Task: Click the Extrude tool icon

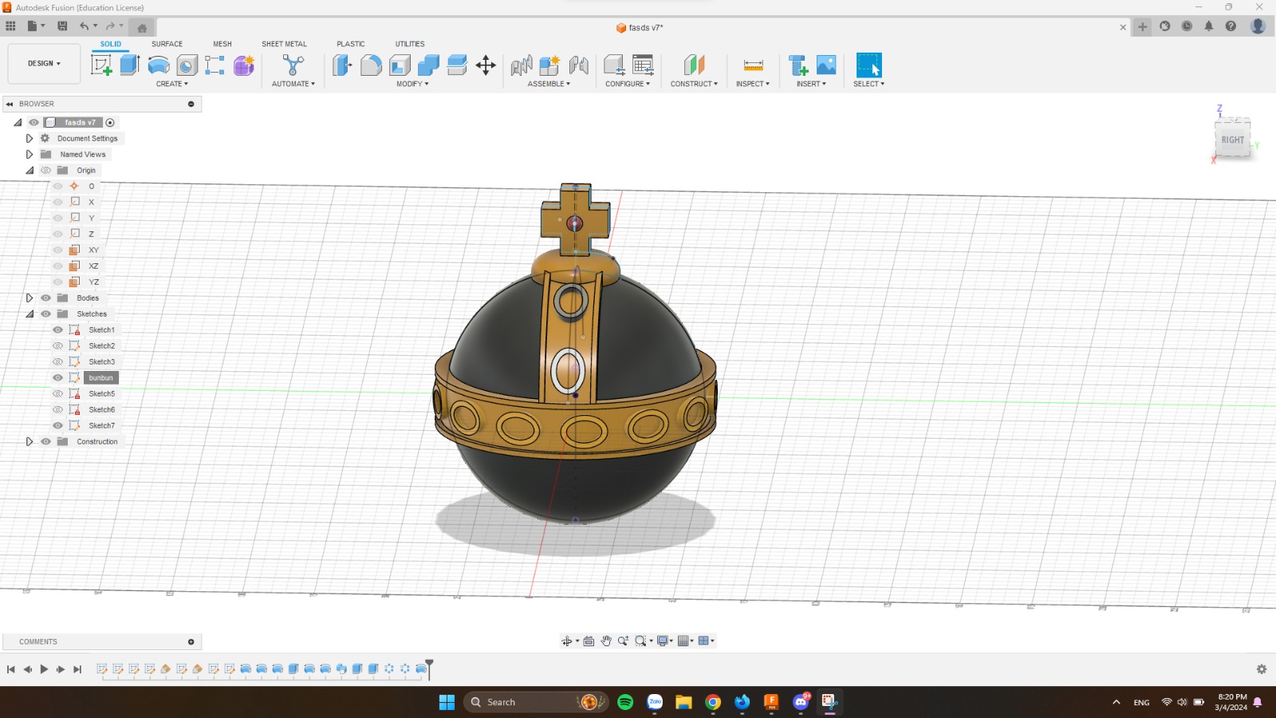Action: click(130, 65)
